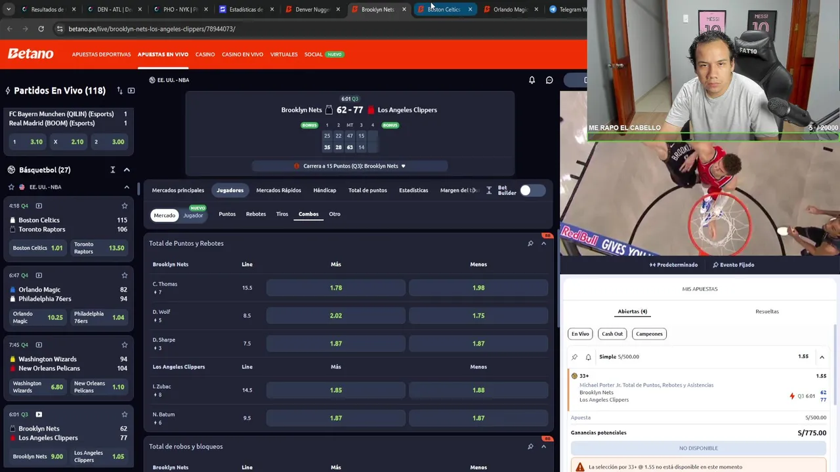This screenshot has height=472, width=840.
Task: Open Casino en Vivo in top menu
Action: [242, 54]
